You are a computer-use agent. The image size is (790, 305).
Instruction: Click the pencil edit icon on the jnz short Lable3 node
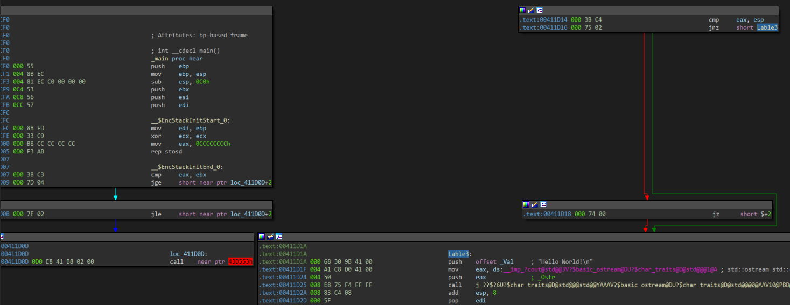(x=530, y=10)
